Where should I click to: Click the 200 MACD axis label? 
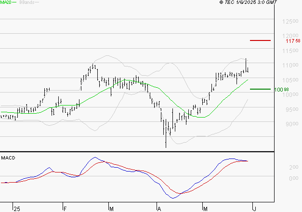(294, 167)
